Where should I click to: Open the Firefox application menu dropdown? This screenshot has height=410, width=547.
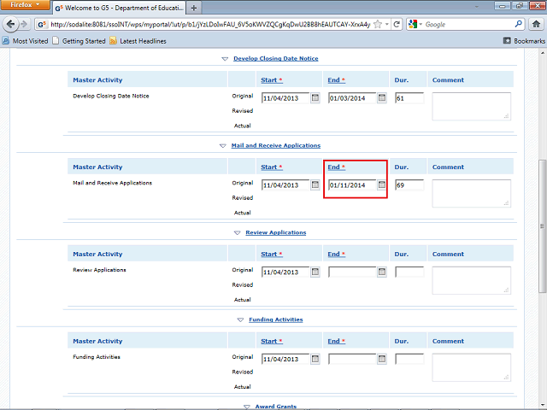[25, 5]
